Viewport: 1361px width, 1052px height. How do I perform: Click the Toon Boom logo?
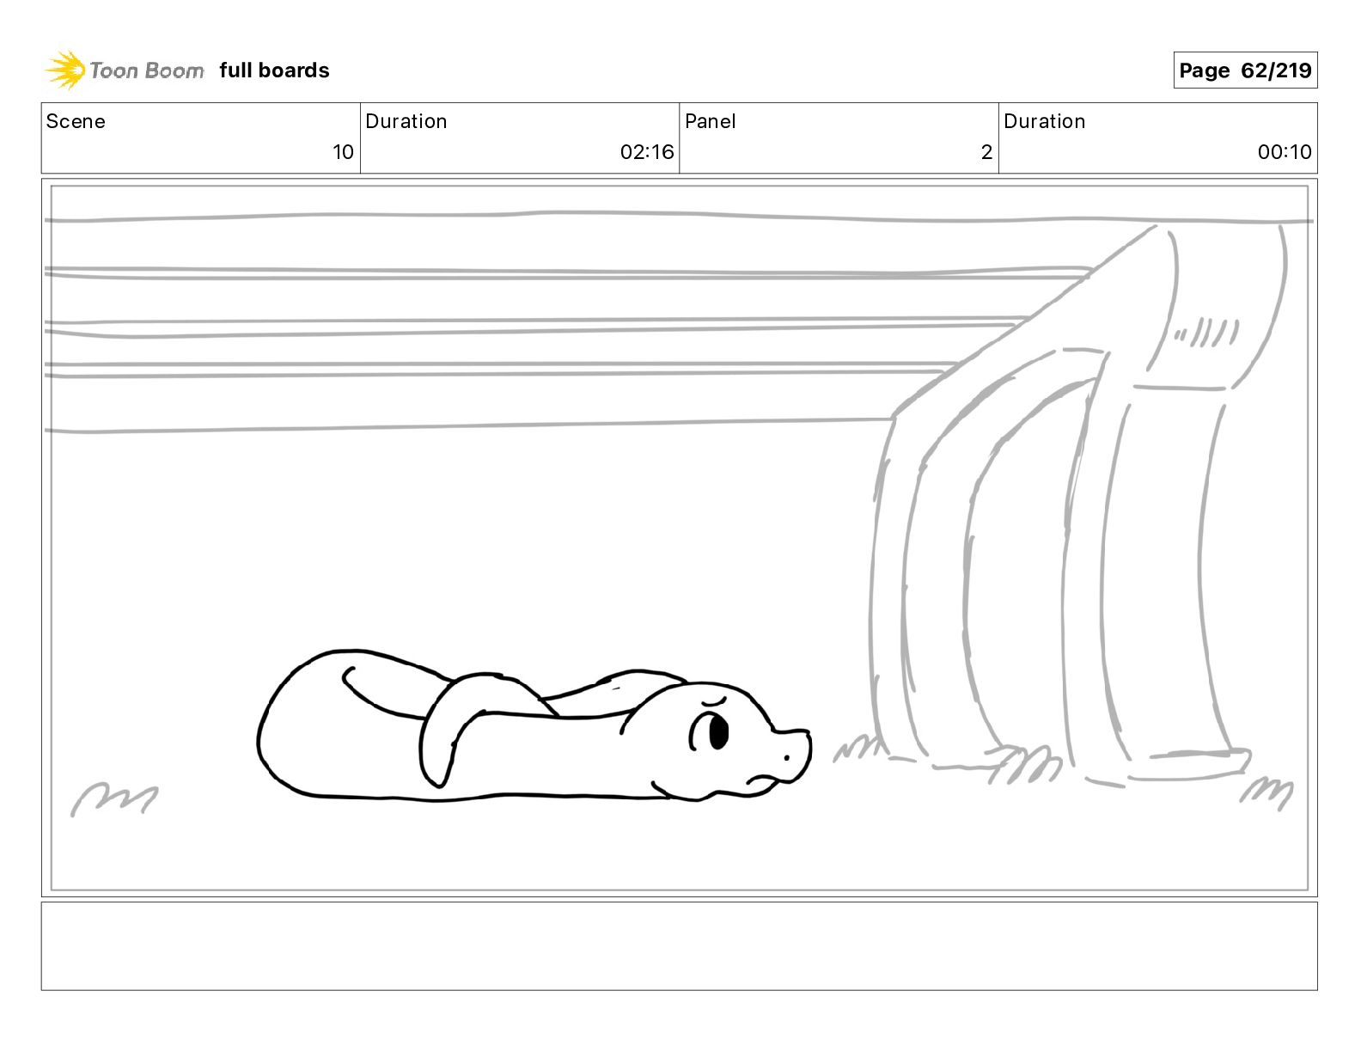tap(125, 70)
